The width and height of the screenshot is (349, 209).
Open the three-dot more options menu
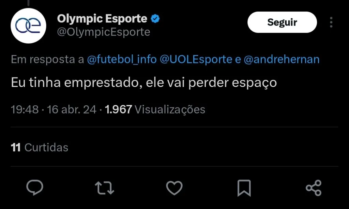pos(331,22)
